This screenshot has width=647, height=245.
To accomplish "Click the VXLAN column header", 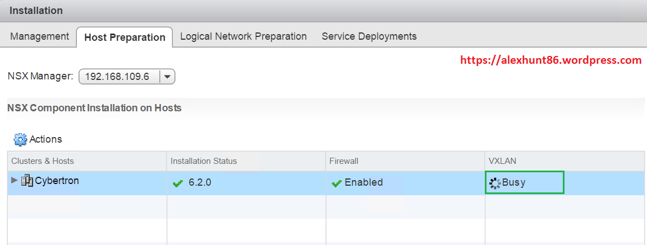I will coord(502,161).
